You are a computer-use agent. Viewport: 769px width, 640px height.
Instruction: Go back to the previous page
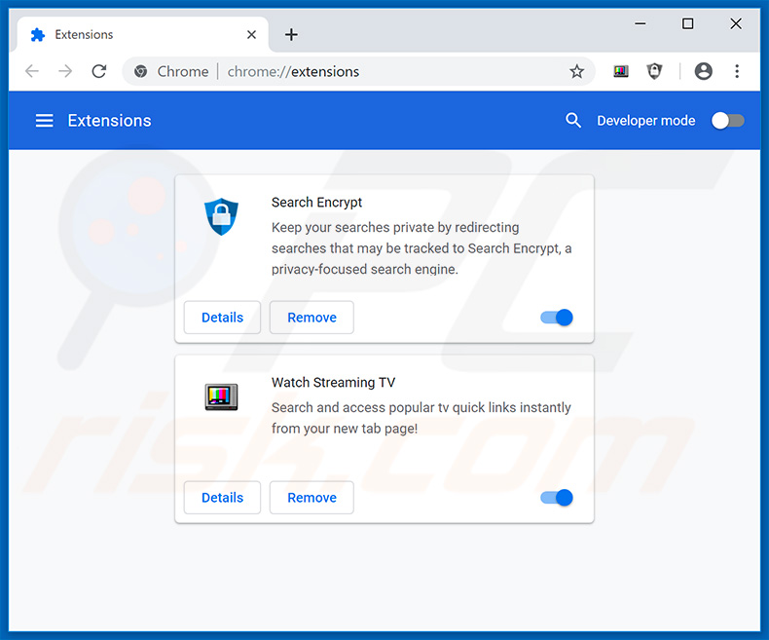pos(32,71)
